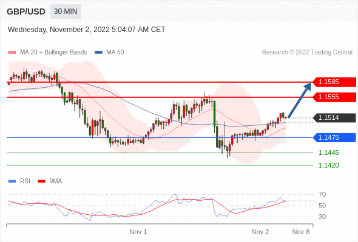Click the MA 50 legend label

(x=115, y=53)
